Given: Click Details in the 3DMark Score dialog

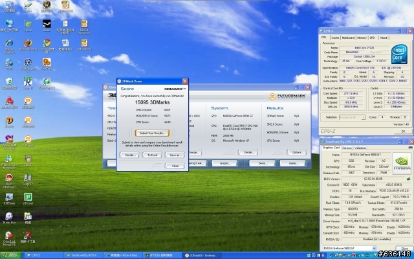Looking at the screenshot, I should (129, 155).
